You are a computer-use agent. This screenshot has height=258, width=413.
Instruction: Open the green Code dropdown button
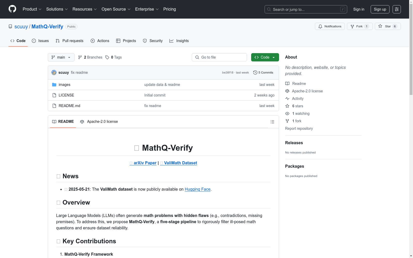(265, 57)
